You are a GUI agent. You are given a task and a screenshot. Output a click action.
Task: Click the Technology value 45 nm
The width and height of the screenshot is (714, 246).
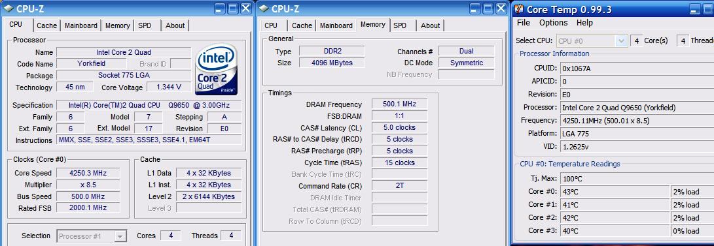click(x=75, y=87)
